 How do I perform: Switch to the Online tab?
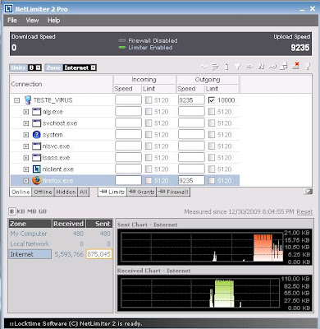pyautogui.click(x=21, y=192)
